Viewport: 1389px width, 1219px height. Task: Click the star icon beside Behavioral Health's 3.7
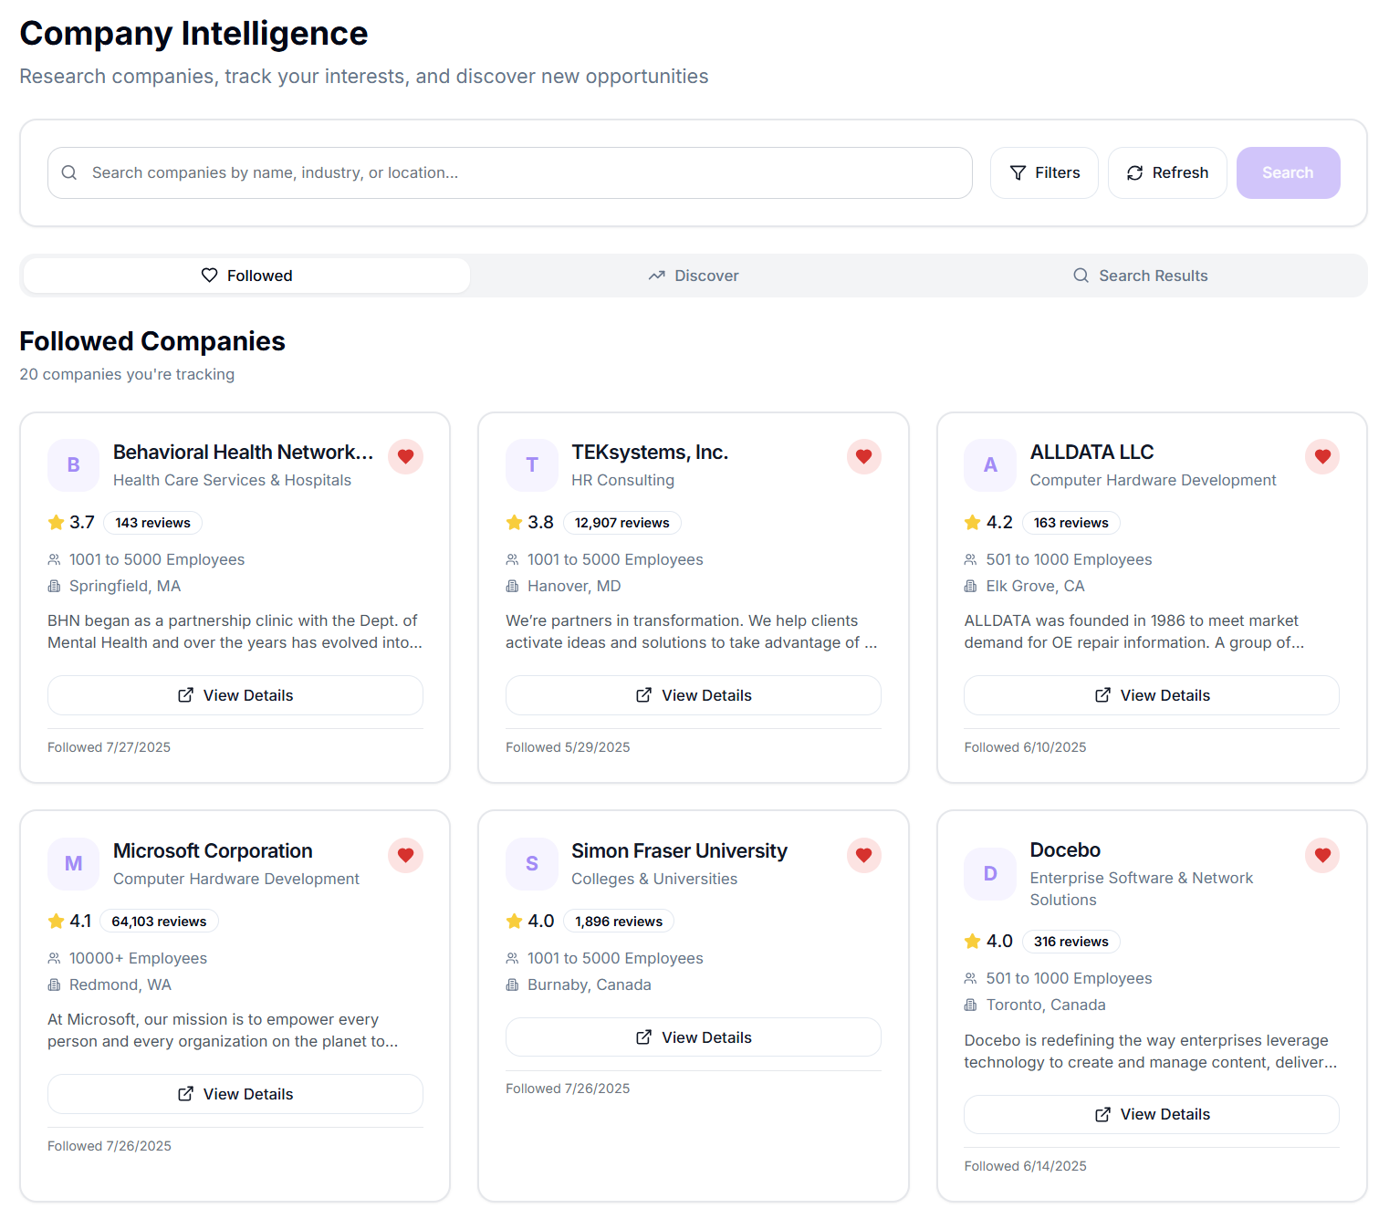coord(56,523)
